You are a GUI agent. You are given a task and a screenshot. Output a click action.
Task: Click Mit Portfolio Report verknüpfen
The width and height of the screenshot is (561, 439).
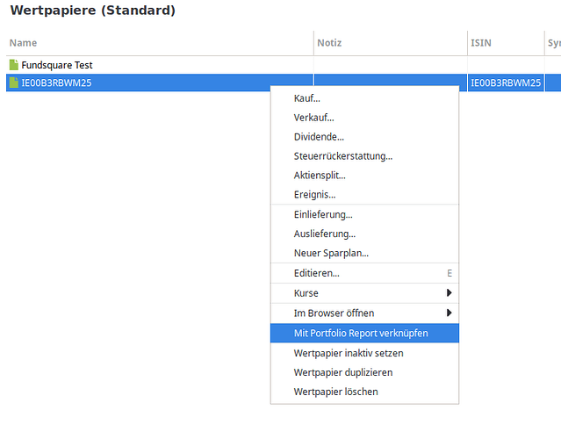point(361,334)
